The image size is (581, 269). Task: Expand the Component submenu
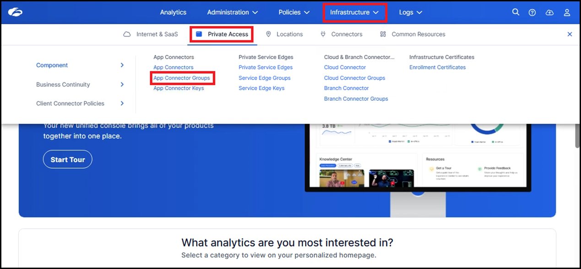pos(80,65)
